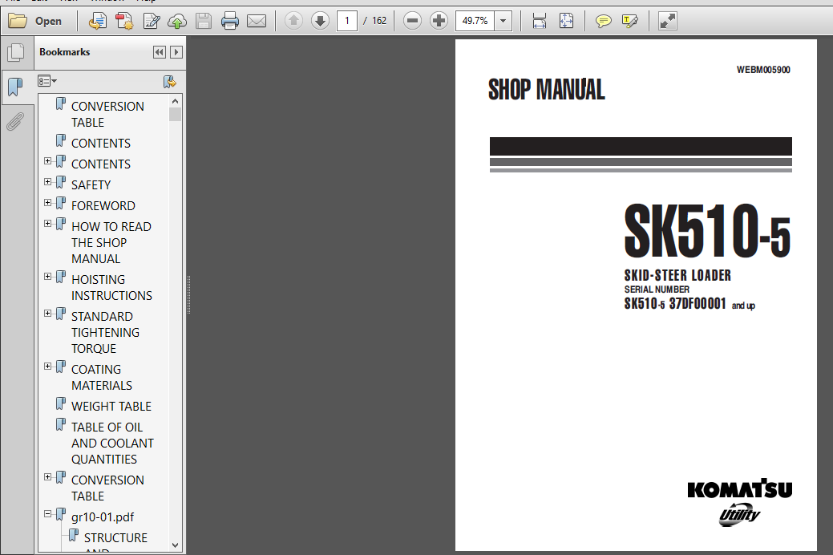Click the bookmarks scrollbar up arrow
The width and height of the screenshot is (833, 555).
[176, 101]
